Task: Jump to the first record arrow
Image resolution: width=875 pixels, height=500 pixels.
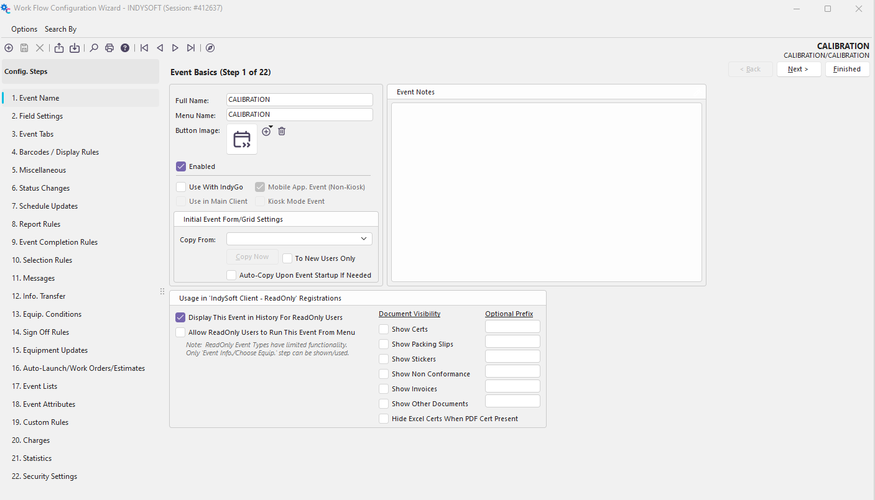Action: click(144, 48)
